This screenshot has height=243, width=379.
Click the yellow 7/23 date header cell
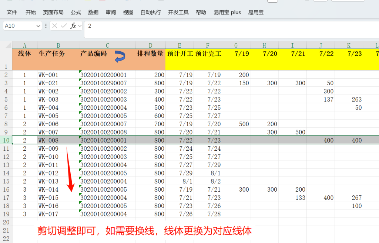coord(349,60)
